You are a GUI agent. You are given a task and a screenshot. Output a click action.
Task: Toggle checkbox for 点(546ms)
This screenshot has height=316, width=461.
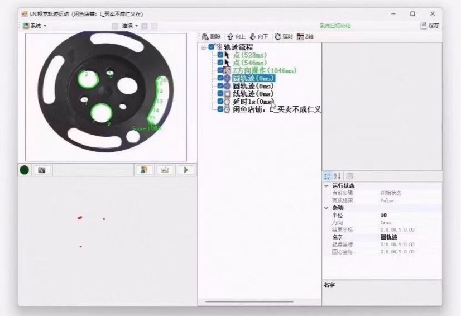pyautogui.click(x=220, y=63)
